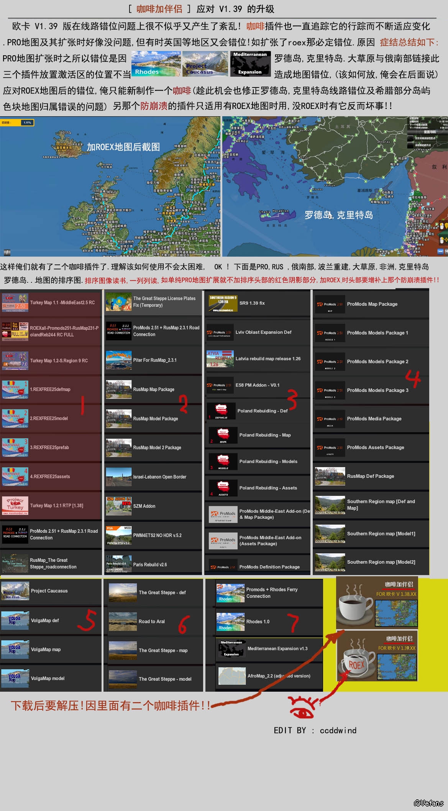Image resolution: width=448 pixels, height=811 pixels.
Task: Click the blue minus zoom button on the Crete map
Action: pyautogui.click(x=441, y=252)
